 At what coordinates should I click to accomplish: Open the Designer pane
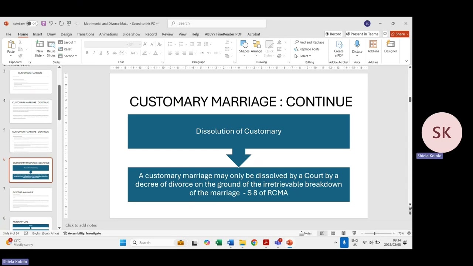[x=391, y=47]
